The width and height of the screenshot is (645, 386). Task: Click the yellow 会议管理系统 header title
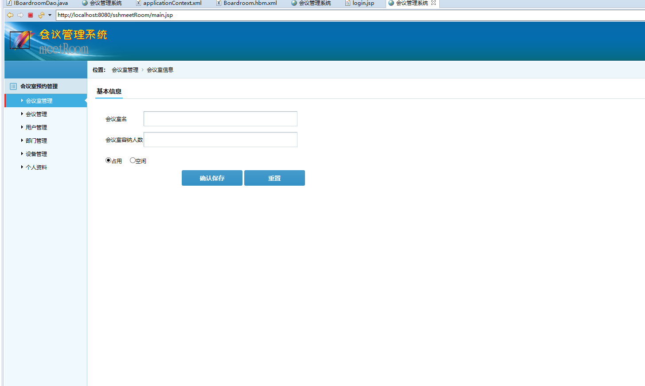tap(73, 35)
